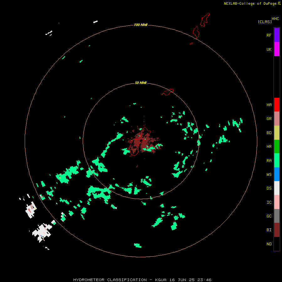Click the radar site center dot
The width and height of the screenshot is (282, 282).
point(141,141)
